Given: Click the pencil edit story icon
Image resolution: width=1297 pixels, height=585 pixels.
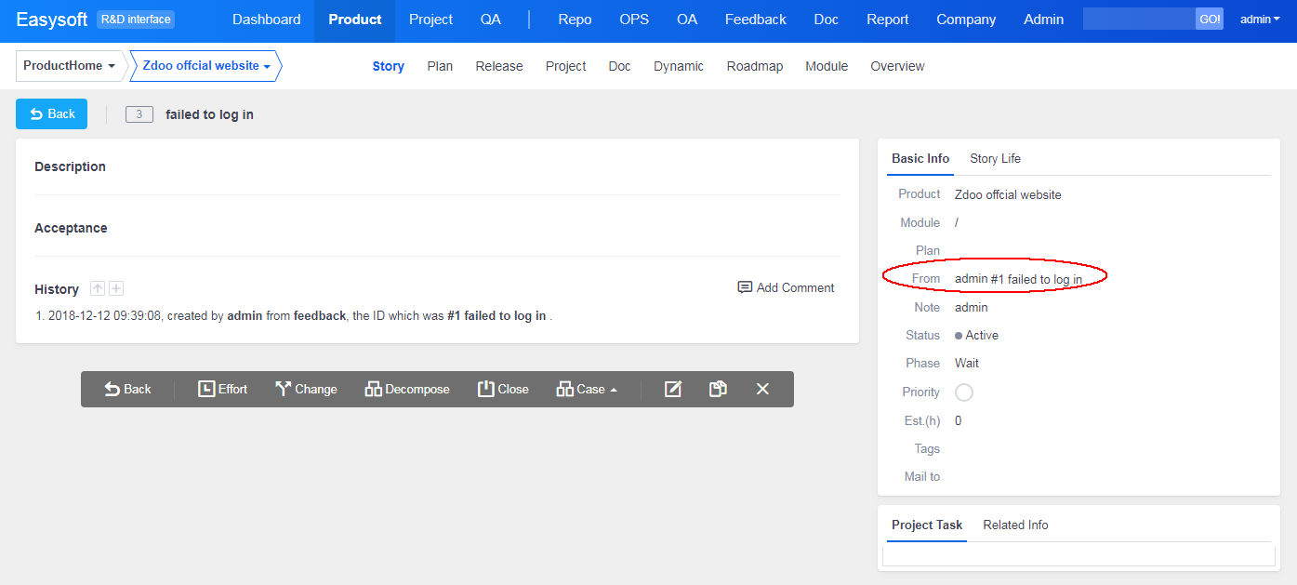Looking at the screenshot, I should [673, 389].
